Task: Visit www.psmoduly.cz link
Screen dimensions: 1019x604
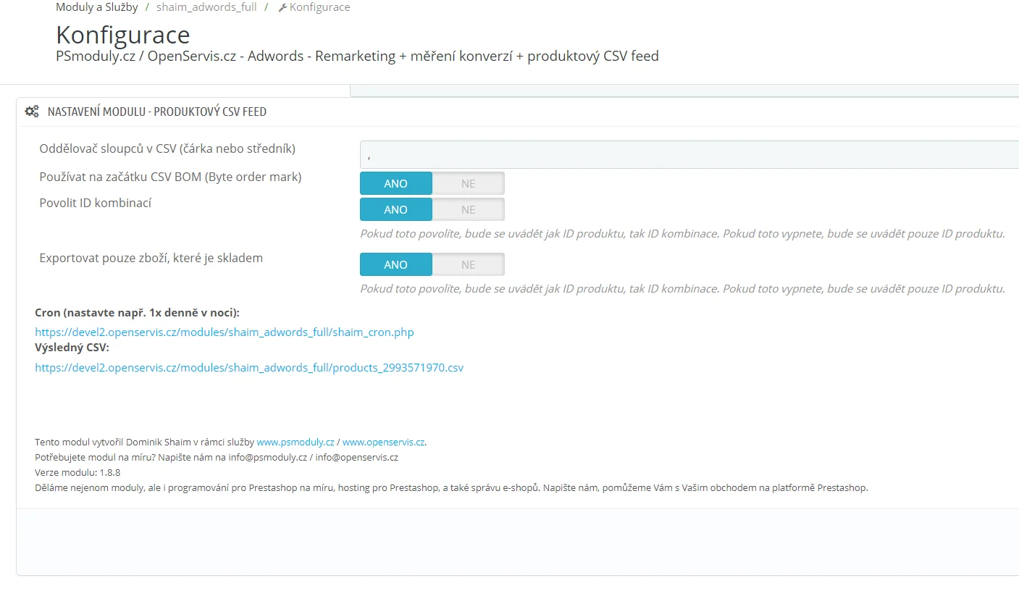Action: 295,442
